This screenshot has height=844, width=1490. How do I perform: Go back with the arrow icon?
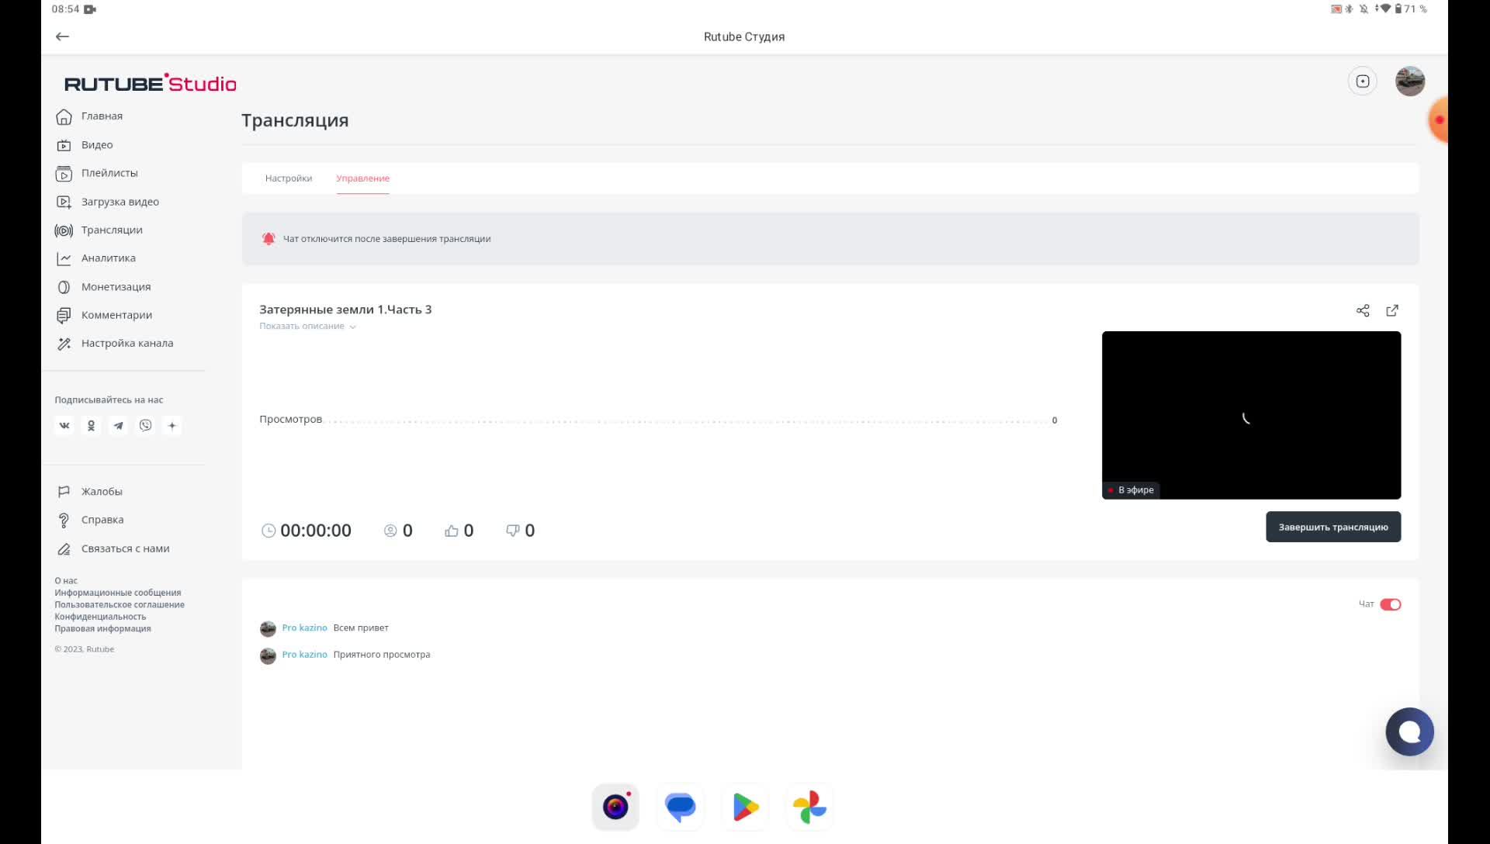click(63, 36)
